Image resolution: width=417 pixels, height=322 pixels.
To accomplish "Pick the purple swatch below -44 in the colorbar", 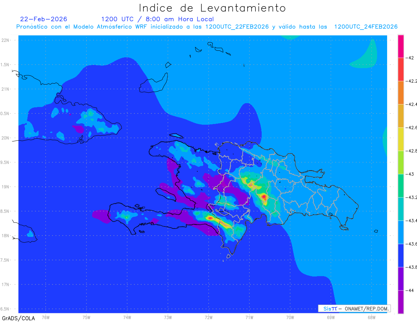I will pos(401,302).
